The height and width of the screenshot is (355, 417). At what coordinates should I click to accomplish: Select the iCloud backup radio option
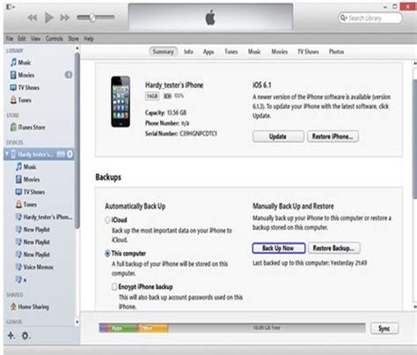click(x=107, y=220)
